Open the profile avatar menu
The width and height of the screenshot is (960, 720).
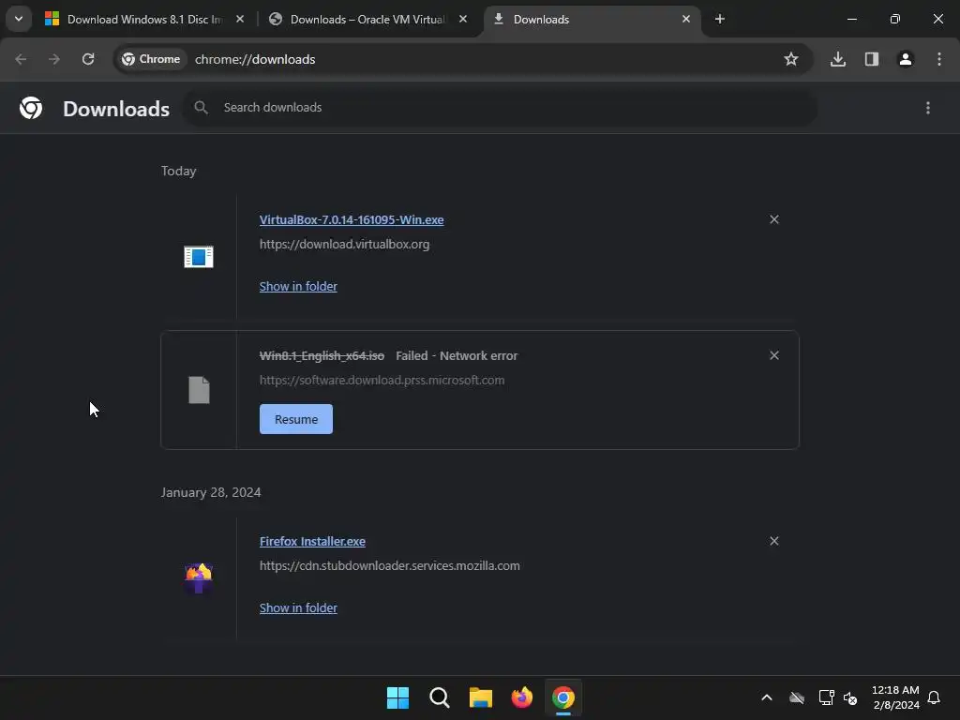coord(906,59)
